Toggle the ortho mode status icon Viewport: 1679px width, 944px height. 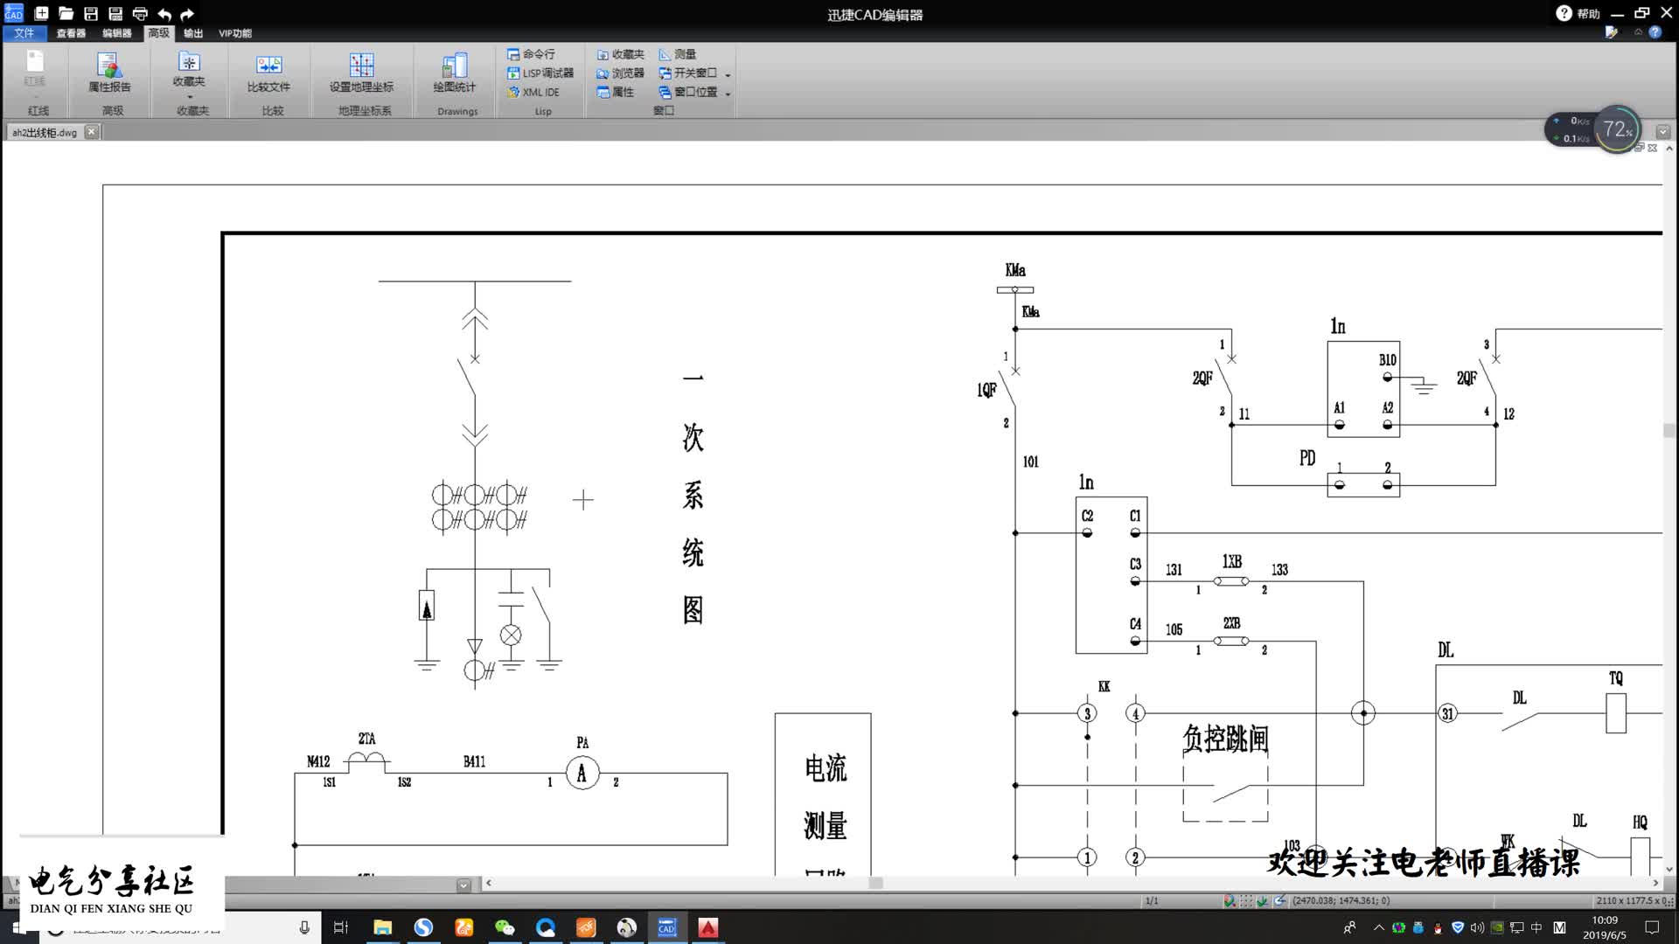[x=1263, y=901]
